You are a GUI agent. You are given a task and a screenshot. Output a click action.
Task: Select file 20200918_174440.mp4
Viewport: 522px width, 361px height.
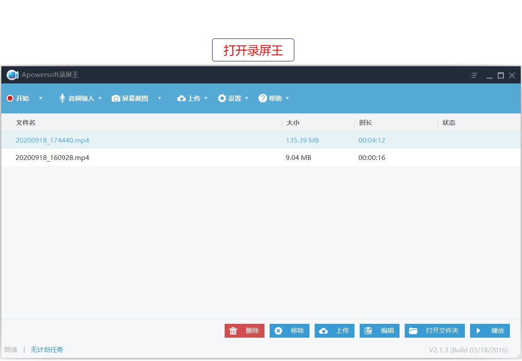[52, 140]
